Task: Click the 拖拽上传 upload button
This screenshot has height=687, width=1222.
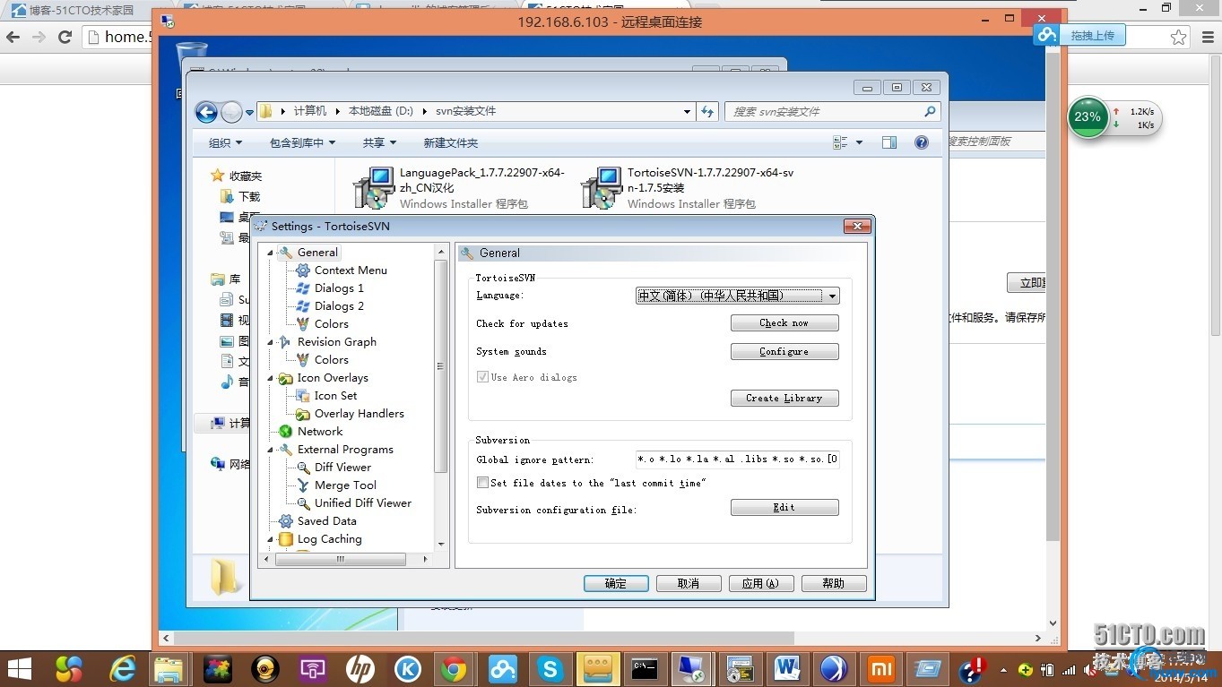Action: pyautogui.click(x=1092, y=36)
